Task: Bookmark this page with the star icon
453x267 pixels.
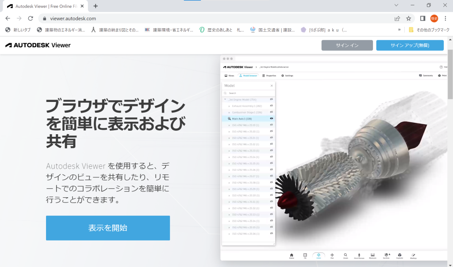Action: click(x=408, y=19)
